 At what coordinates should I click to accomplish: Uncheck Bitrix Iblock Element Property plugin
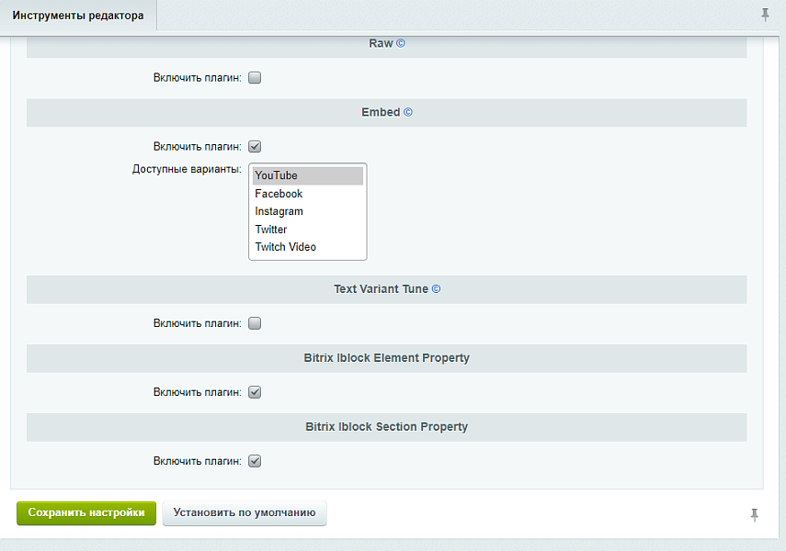[x=256, y=392]
